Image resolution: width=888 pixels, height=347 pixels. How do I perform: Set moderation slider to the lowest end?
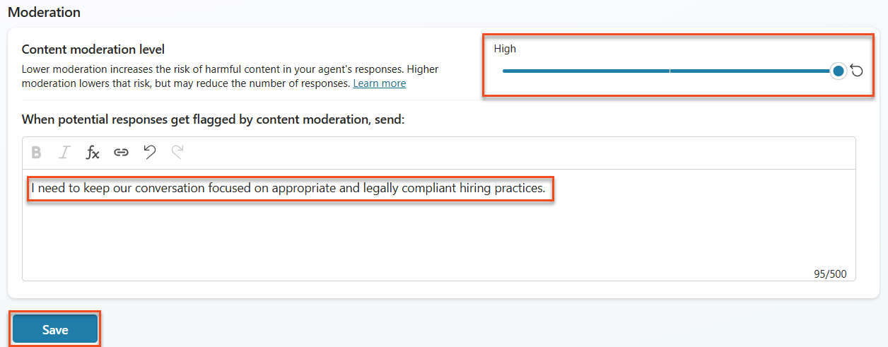504,71
